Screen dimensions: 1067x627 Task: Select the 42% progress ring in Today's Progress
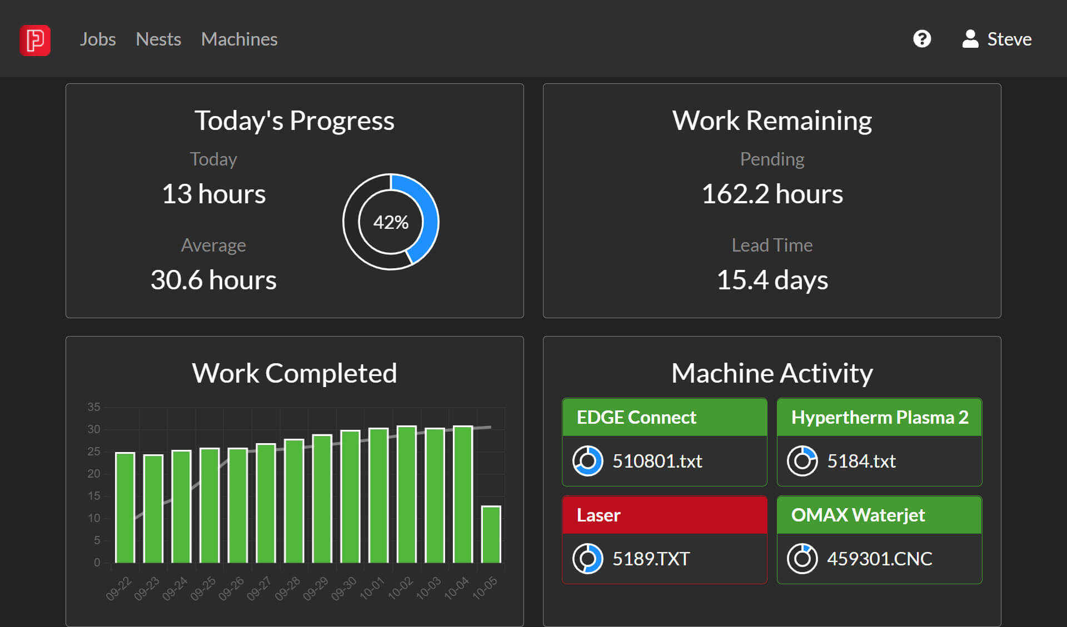point(391,221)
